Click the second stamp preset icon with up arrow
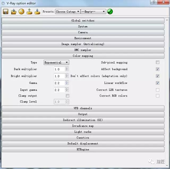Viewport: 170px width, 169px height. [37, 12]
